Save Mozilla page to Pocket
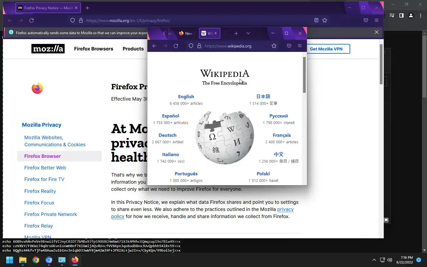This screenshot has width=427, height=267. [x=366, y=20]
